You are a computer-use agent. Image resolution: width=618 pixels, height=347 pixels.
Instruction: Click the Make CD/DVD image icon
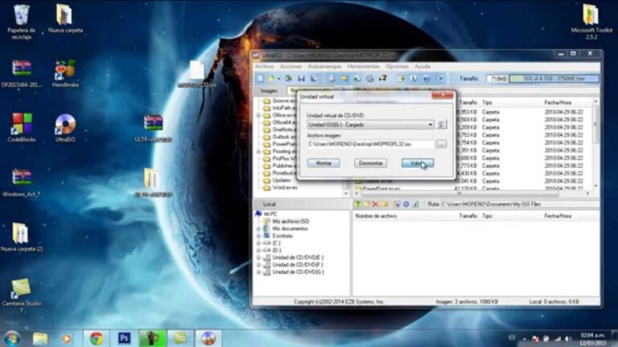point(332,79)
